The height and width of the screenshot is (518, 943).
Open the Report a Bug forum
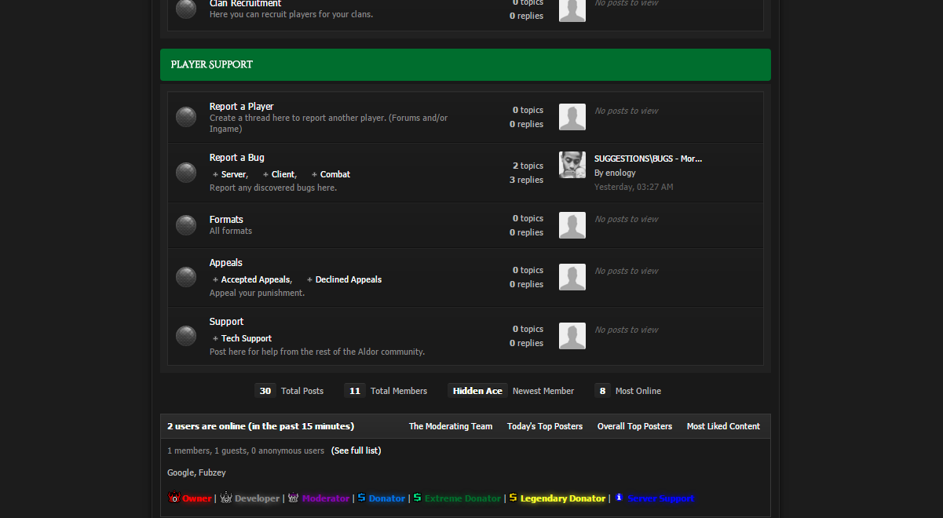click(x=236, y=158)
